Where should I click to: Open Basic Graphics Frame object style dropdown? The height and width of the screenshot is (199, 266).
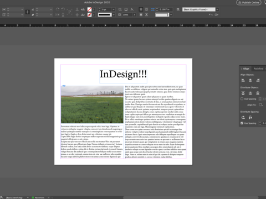pos(217,9)
